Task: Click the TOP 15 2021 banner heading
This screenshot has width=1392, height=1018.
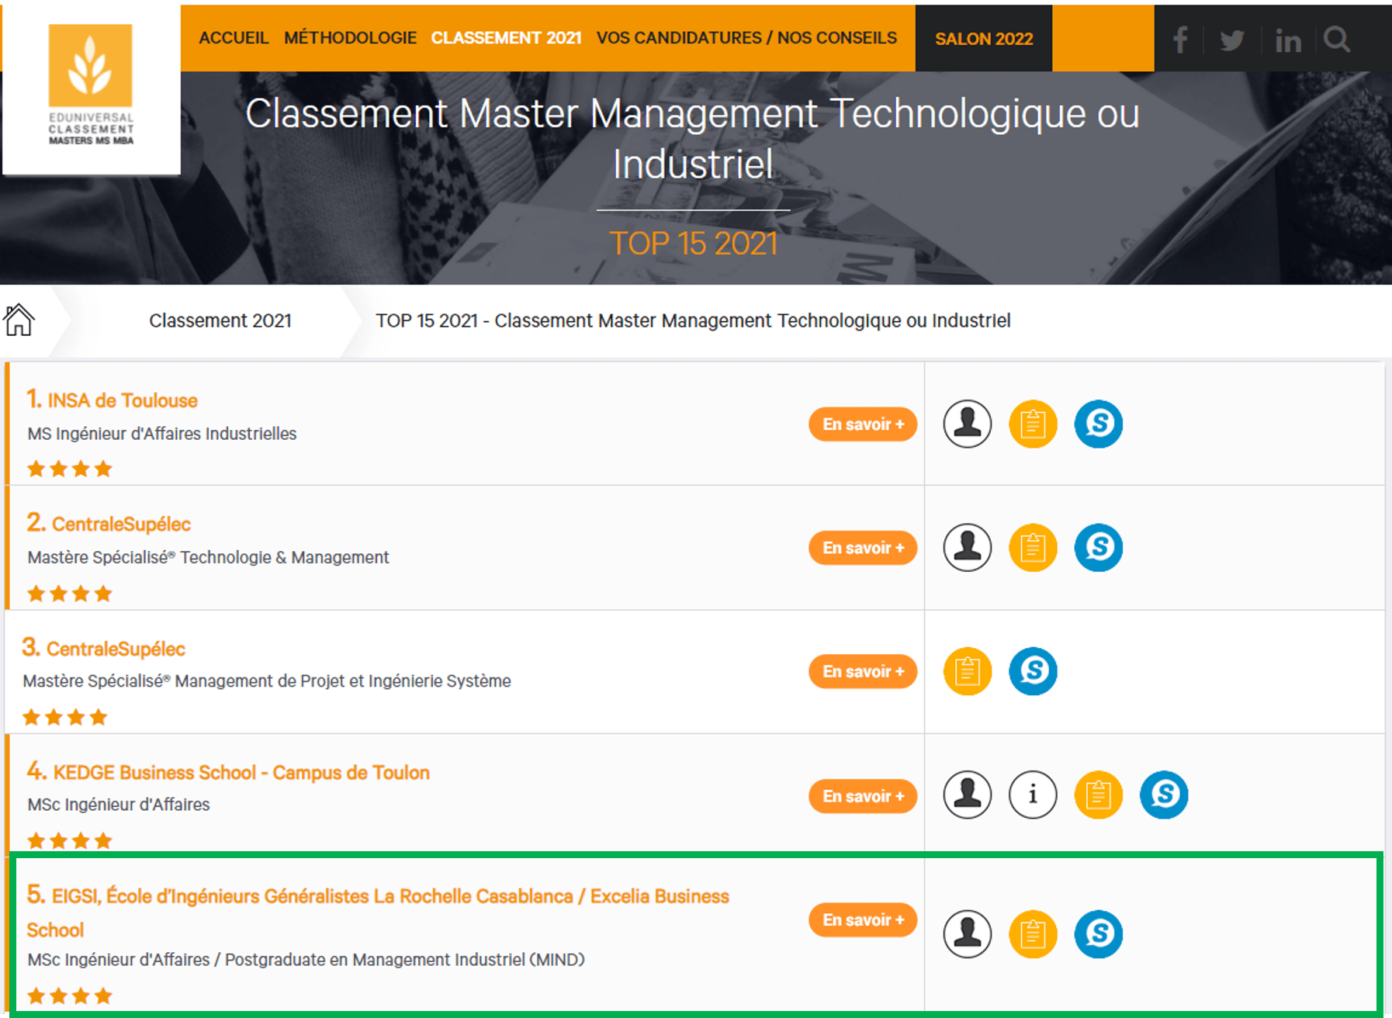Action: (x=693, y=244)
